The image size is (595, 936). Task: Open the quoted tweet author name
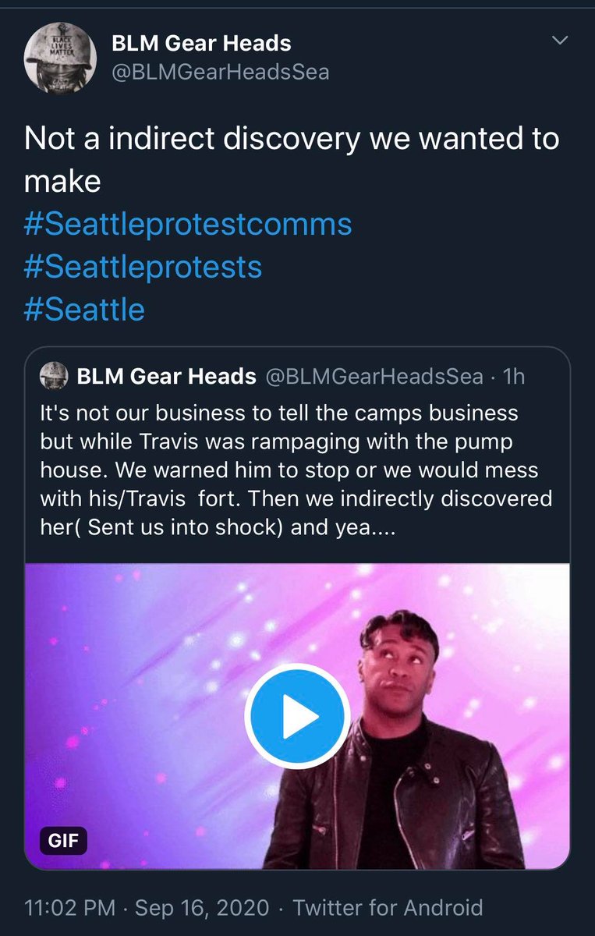[x=167, y=377]
